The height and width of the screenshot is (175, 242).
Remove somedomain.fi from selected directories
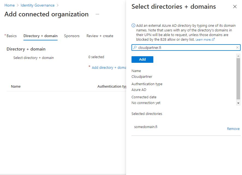pos(233,129)
